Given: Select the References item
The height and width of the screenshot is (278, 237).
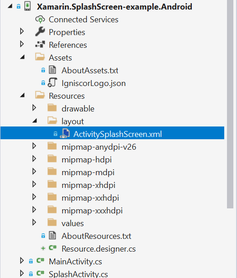Looking at the screenshot, I should [x=68, y=45].
